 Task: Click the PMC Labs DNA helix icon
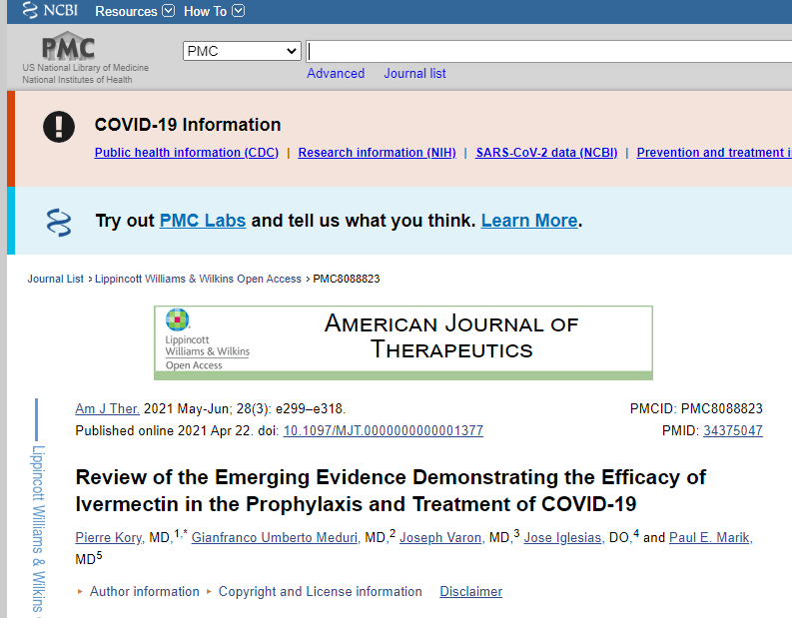[59, 221]
